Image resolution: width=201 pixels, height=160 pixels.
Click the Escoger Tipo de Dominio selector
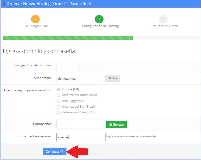point(79,66)
